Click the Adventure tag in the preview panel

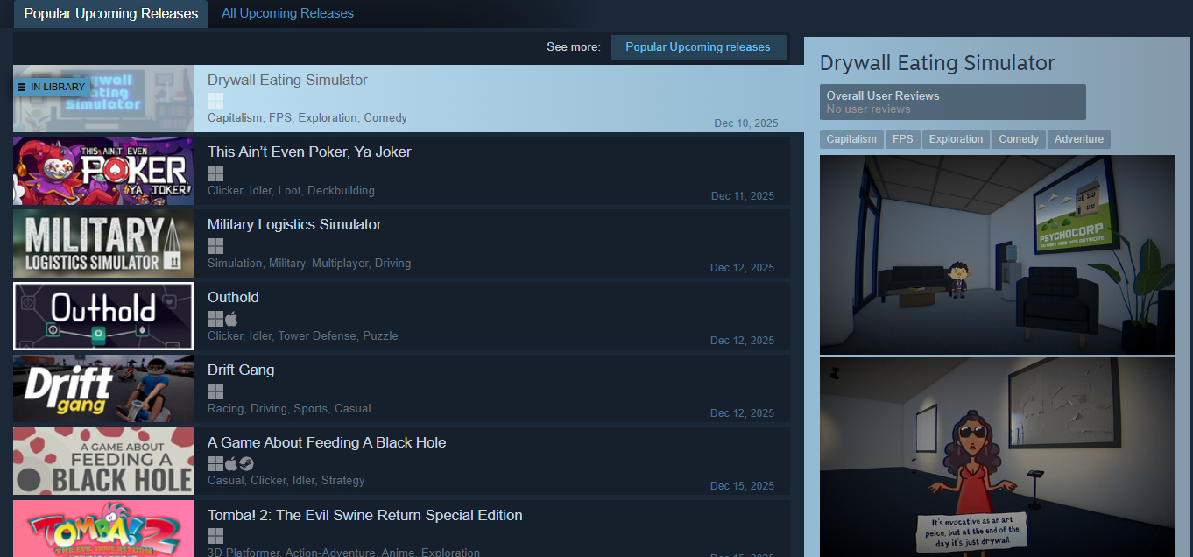pos(1078,139)
